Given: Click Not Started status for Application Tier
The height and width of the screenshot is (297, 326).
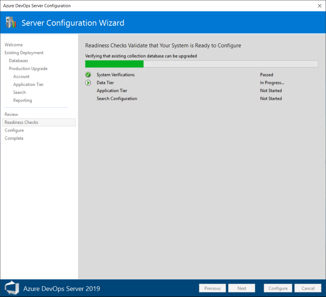Looking at the screenshot, I should click(271, 91).
